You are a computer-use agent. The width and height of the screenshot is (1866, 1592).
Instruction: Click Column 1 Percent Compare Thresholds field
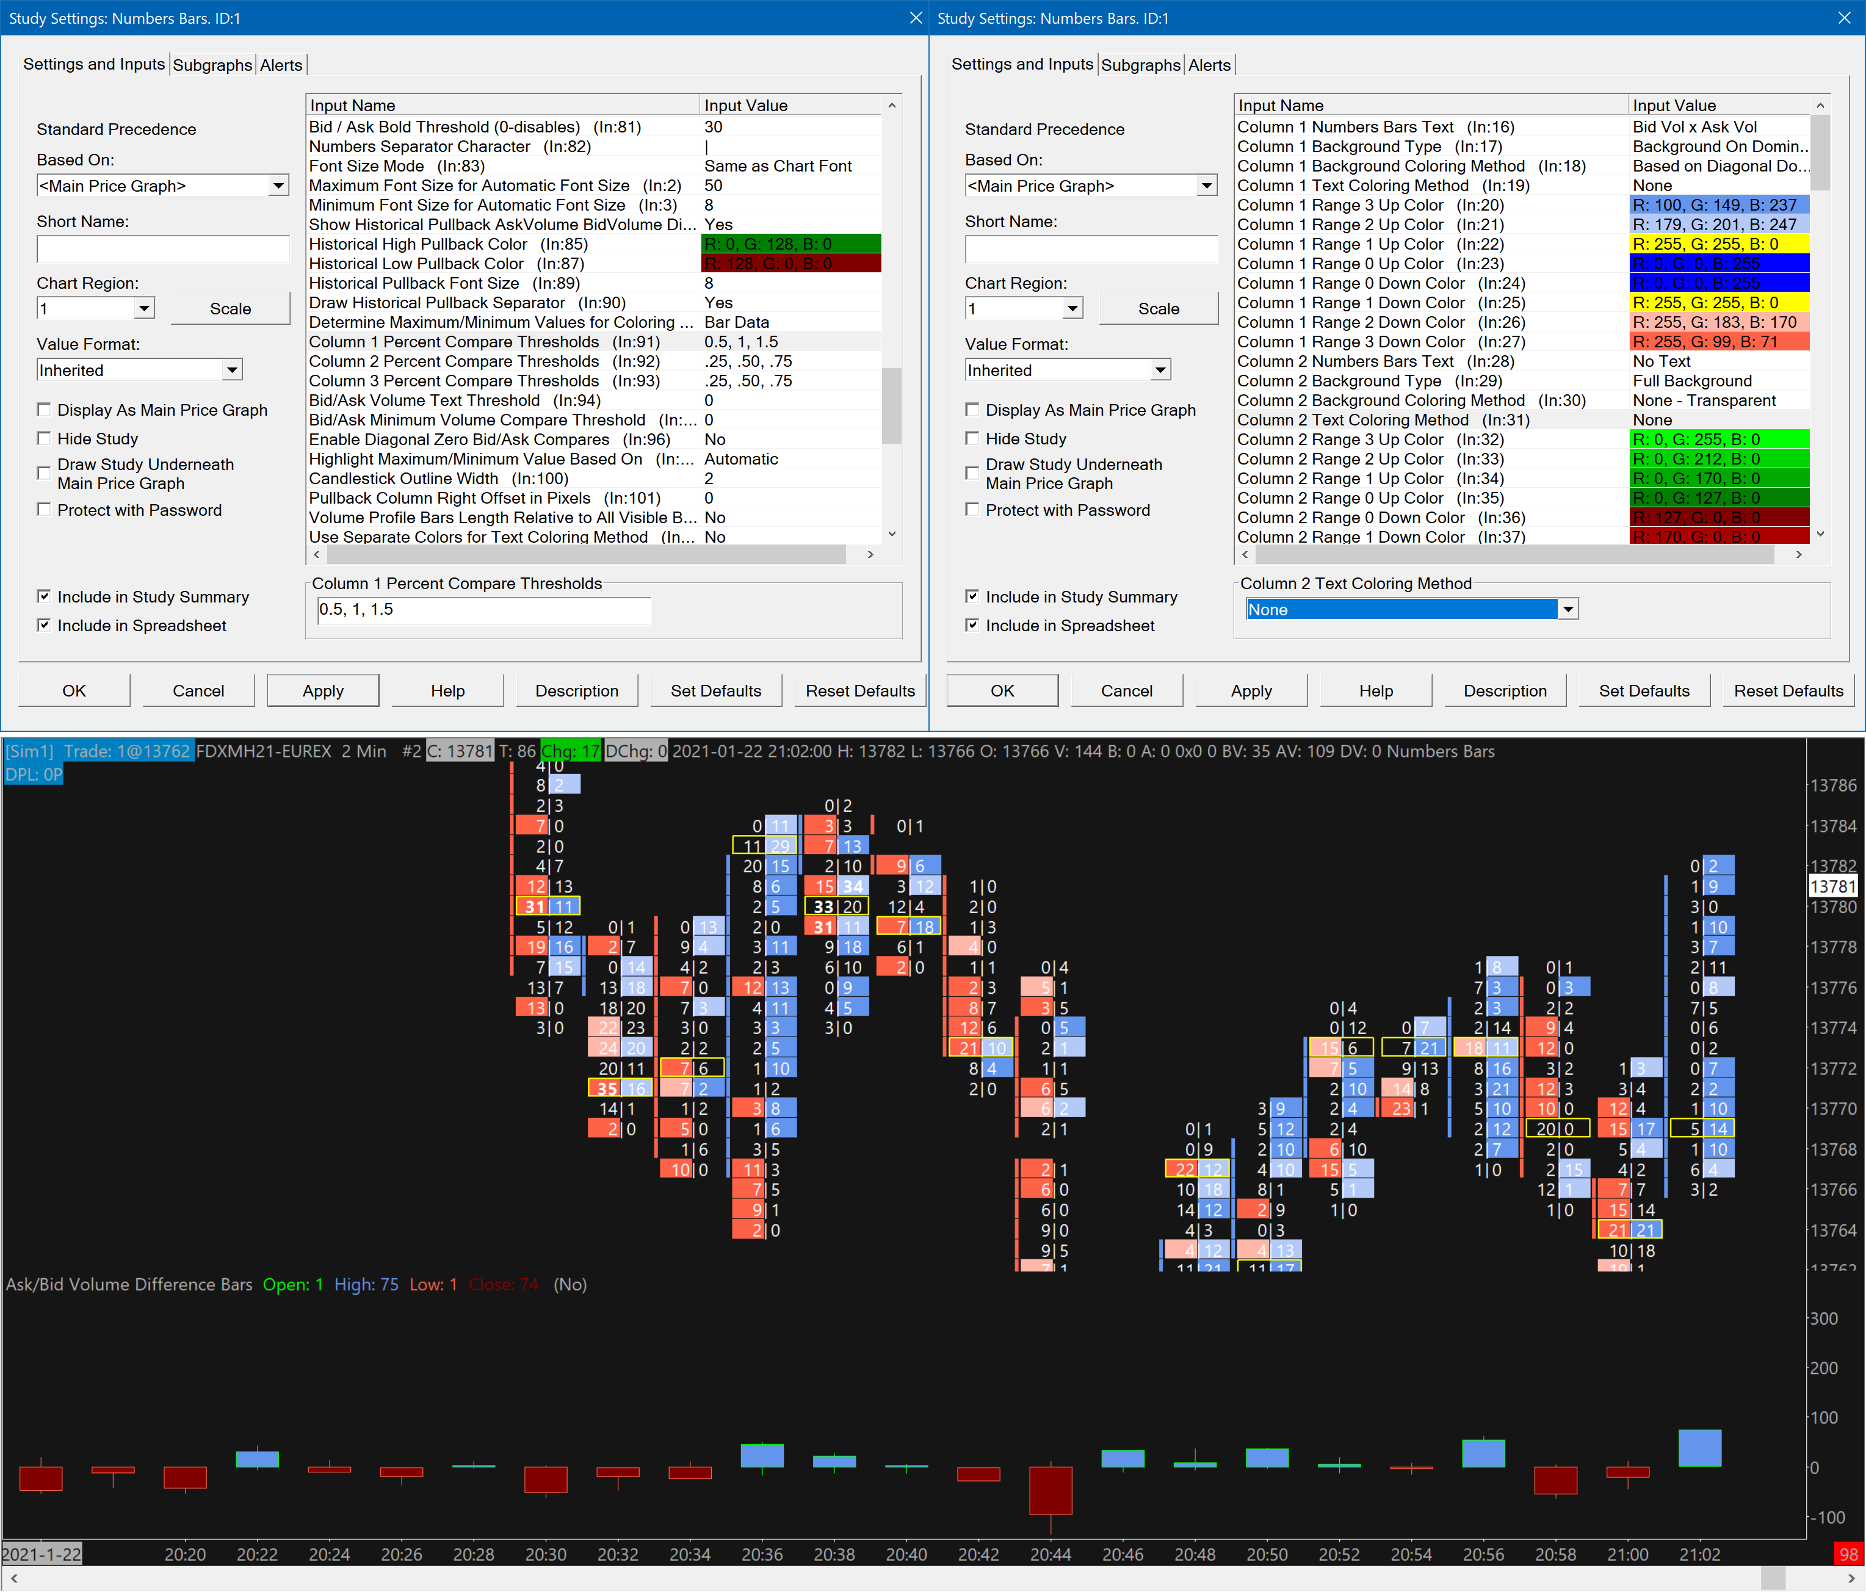(x=483, y=610)
